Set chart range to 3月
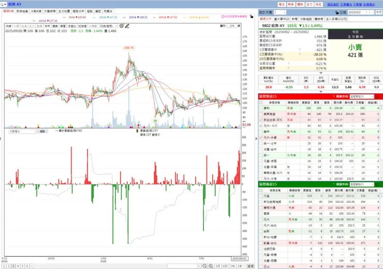The width and height of the screenshot is (383, 269). (x=217, y=266)
